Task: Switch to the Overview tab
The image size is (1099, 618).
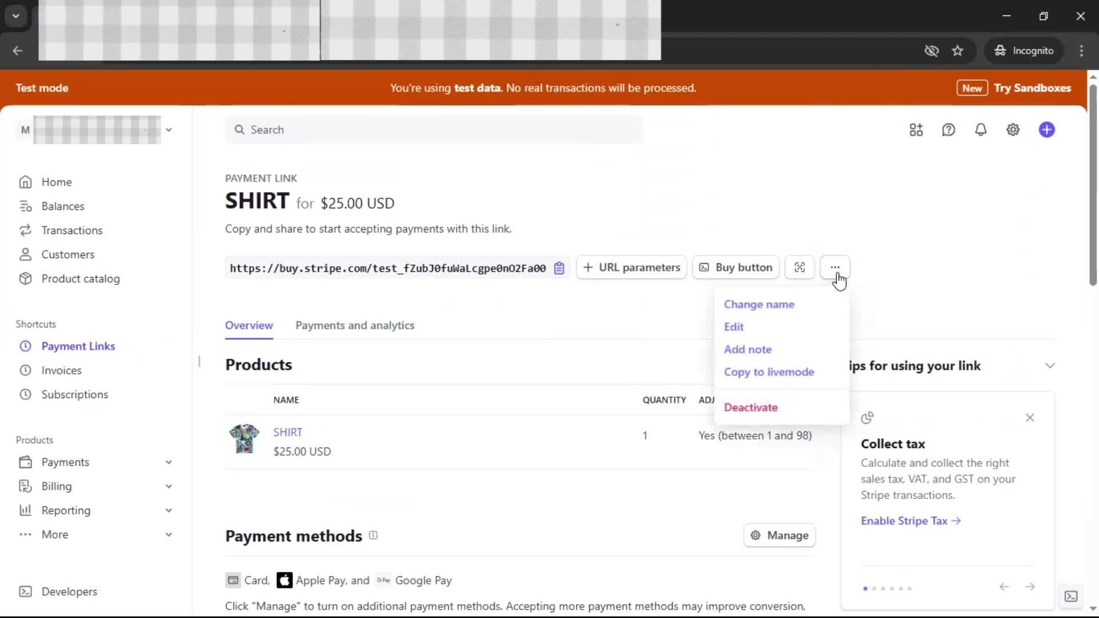Action: 249,326
